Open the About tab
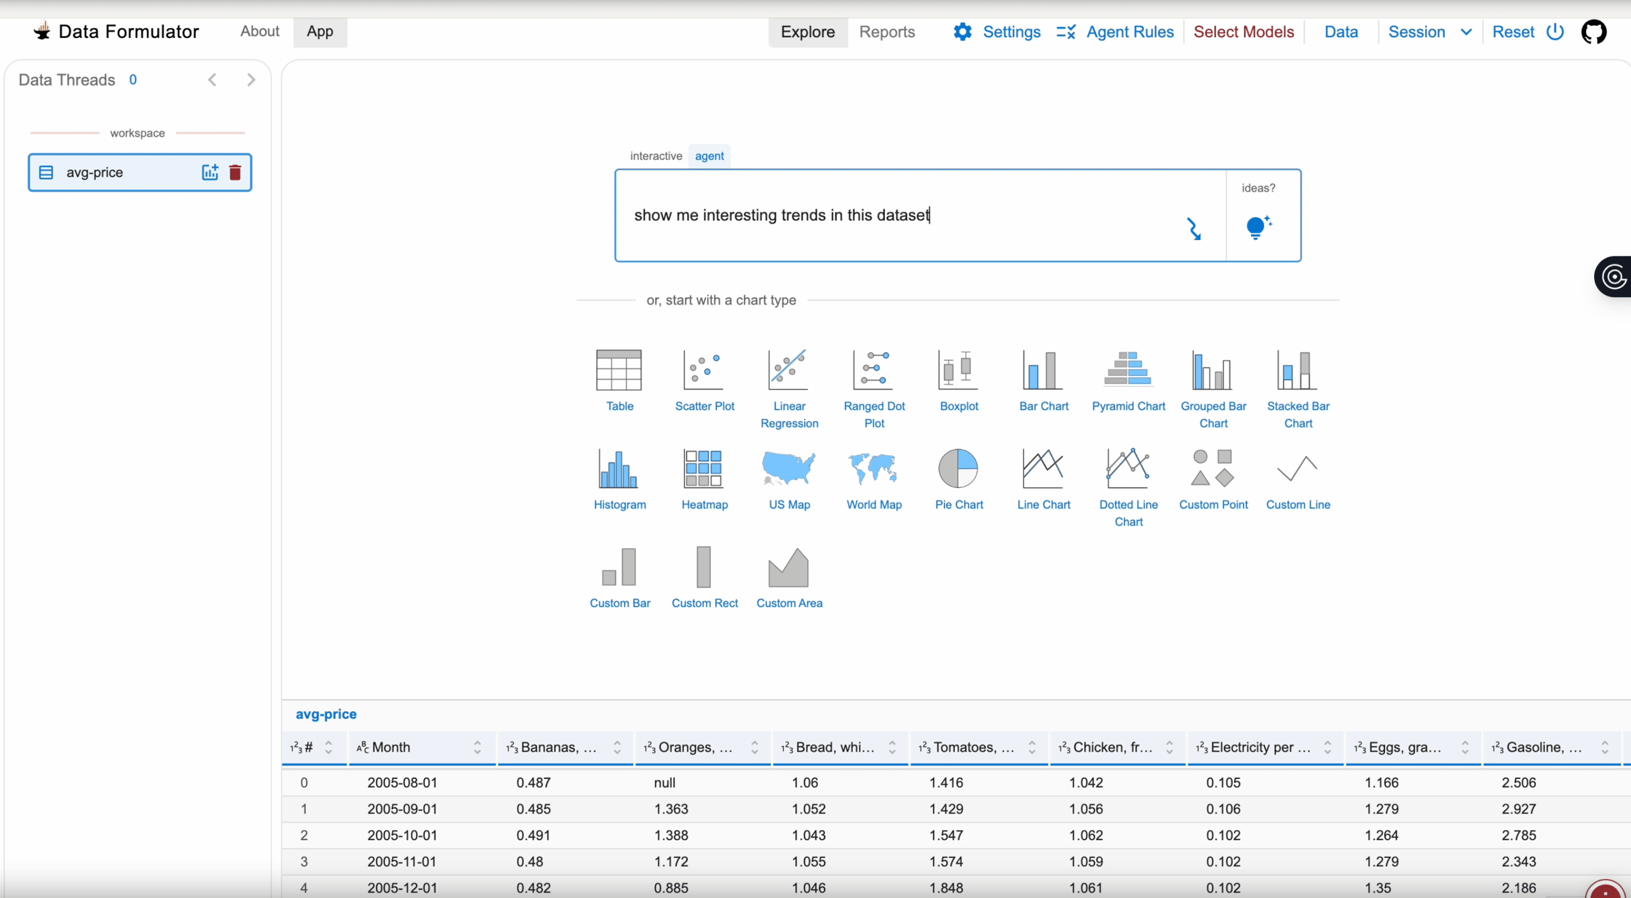The image size is (1631, 898). tap(260, 31)
